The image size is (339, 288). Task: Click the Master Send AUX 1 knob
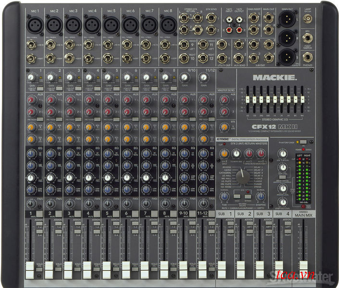tap(224, 100)
